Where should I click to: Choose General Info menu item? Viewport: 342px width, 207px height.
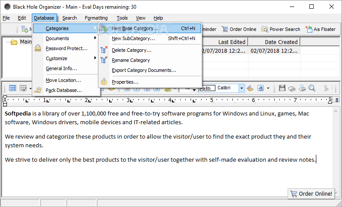coord(66,68)
